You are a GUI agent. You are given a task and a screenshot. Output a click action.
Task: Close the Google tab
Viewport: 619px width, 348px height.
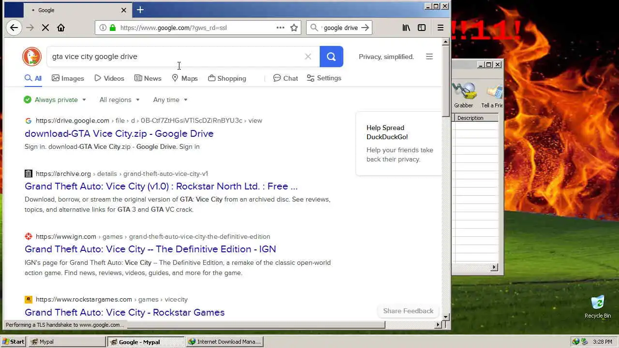click(x=124, y=10)
